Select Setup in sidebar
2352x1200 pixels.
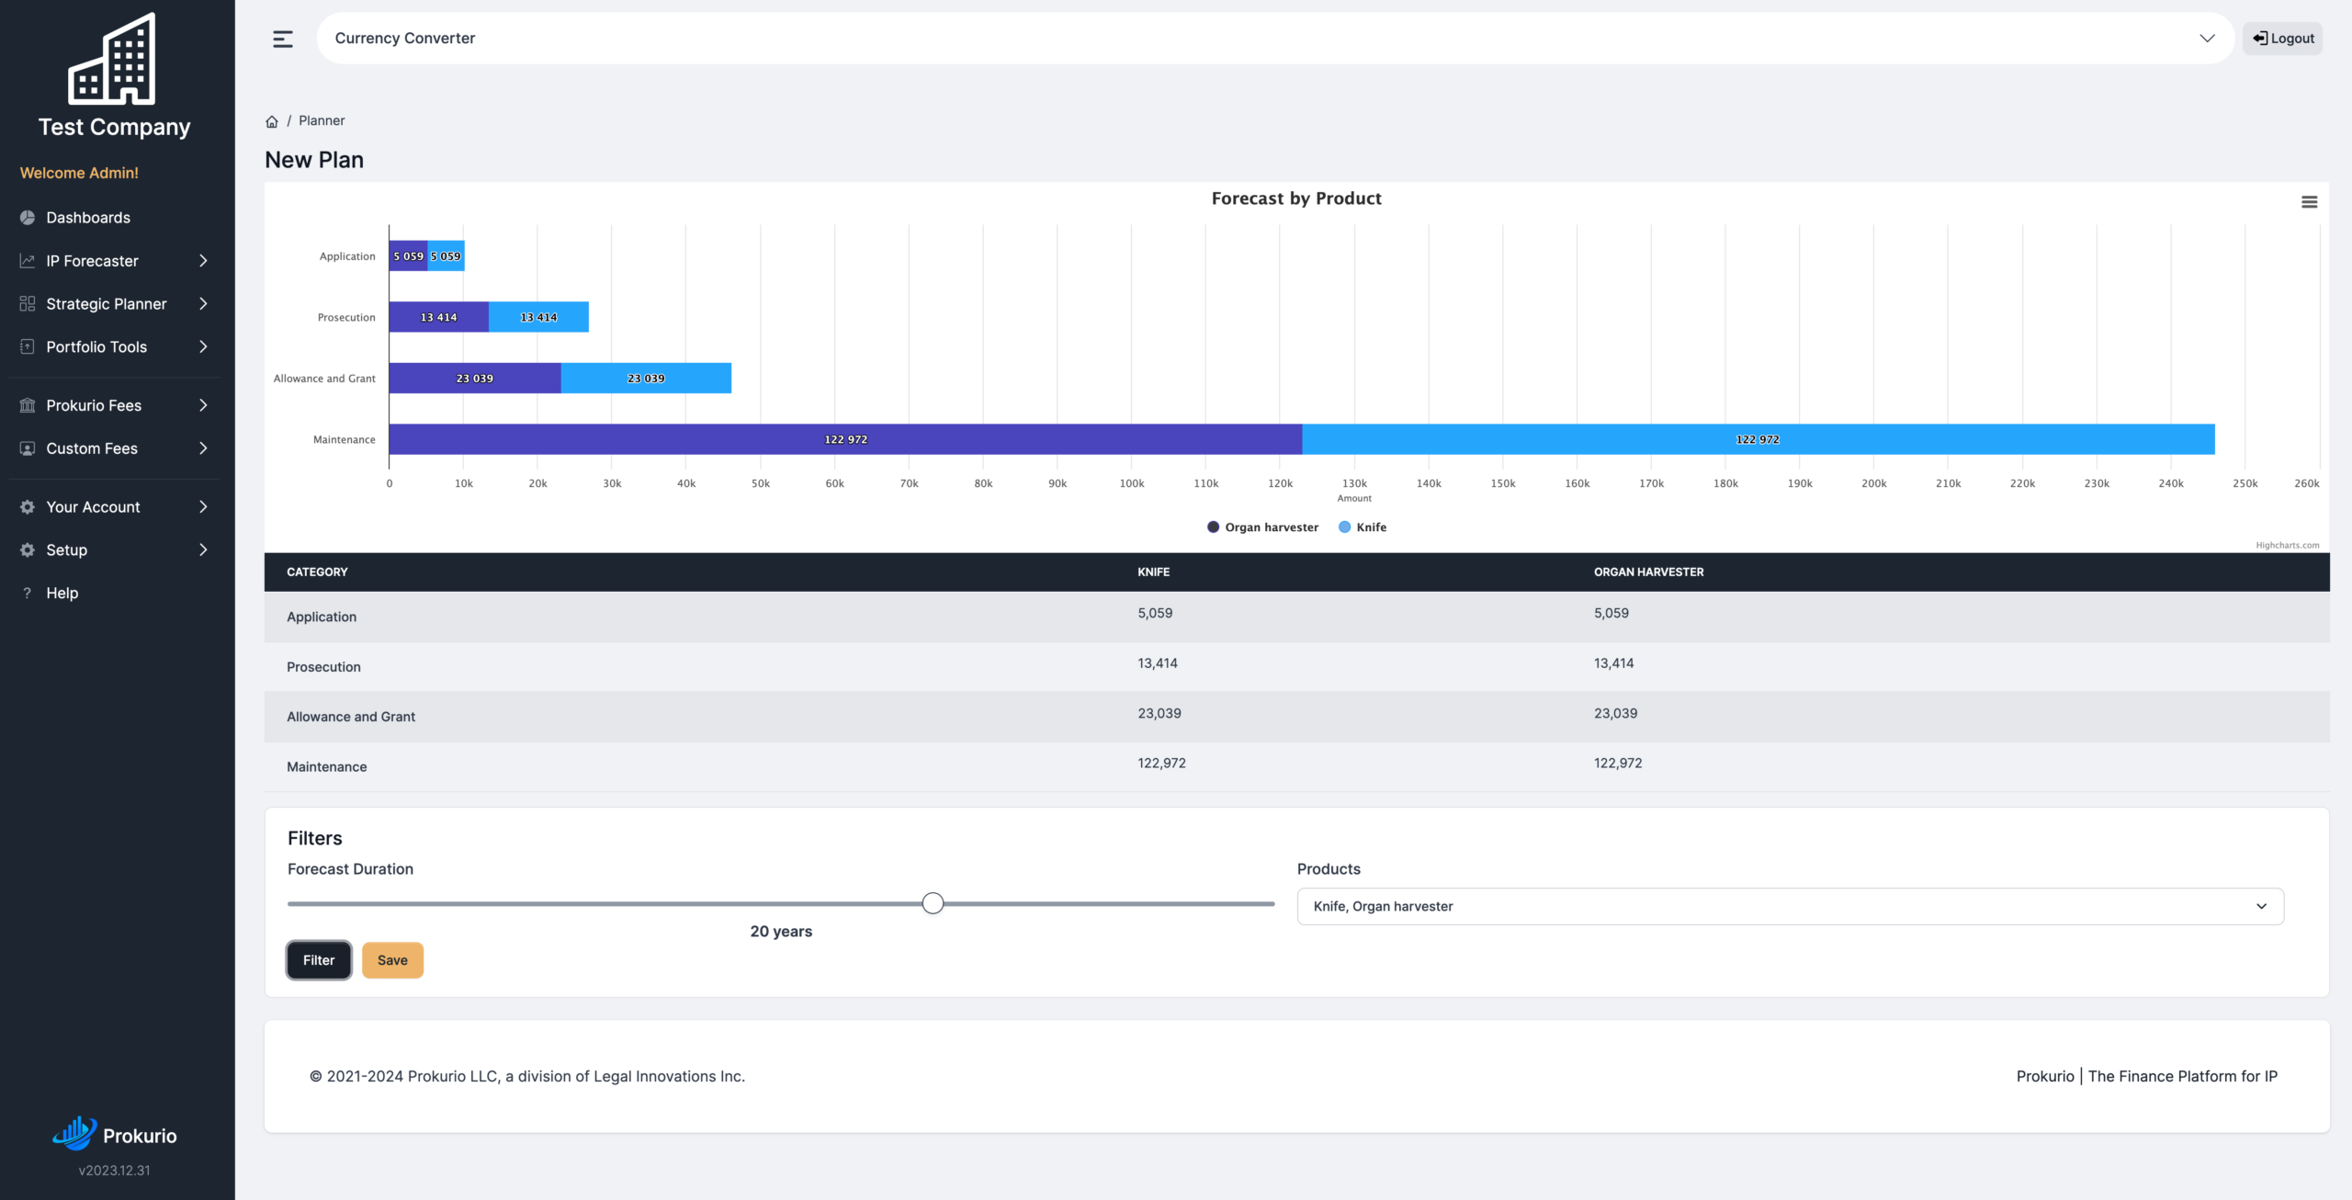(67, 550)
